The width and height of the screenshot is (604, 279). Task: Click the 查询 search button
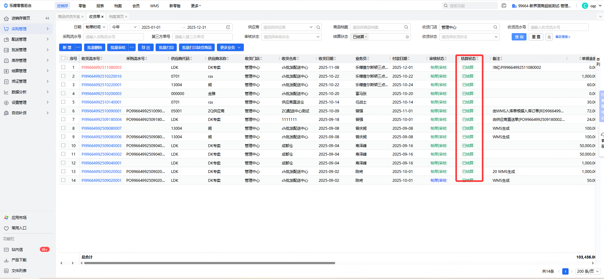click(x=519, y=37)
